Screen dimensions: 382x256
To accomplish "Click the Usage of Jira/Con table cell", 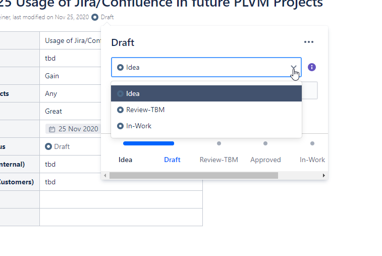I will click(x=70, y=40).
